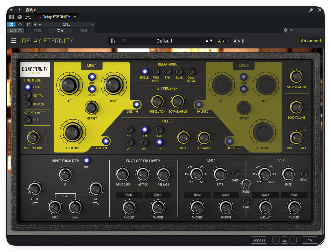Open the plugin slot dropdown 1 - Delay ETERNITY
This screenshot has width=331, height=252.
[x=56, y=17]
